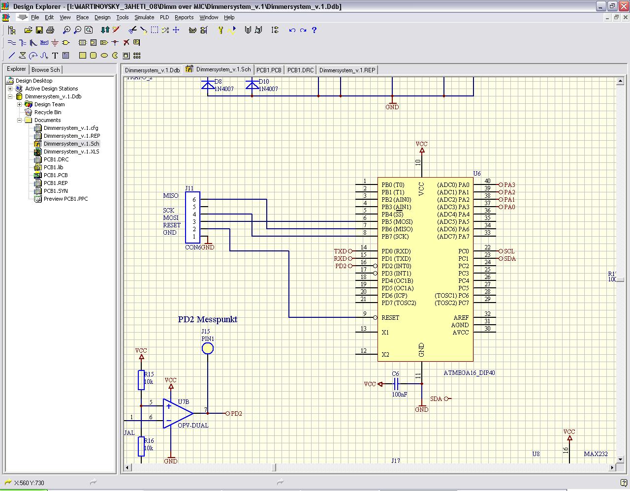Select the crosshair cursor toolbar icon
Screen dimensions: 630x491
(176, 30)
